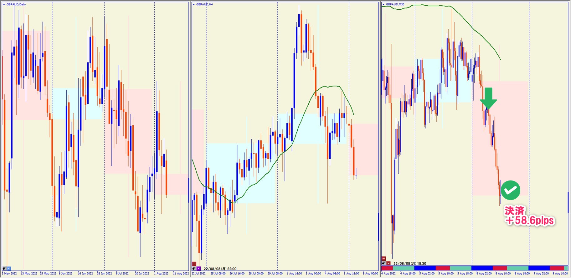Select the GBPAUD,M30 chart title
The height and width of the screenshot is (278, 571).
click(395, 4)
